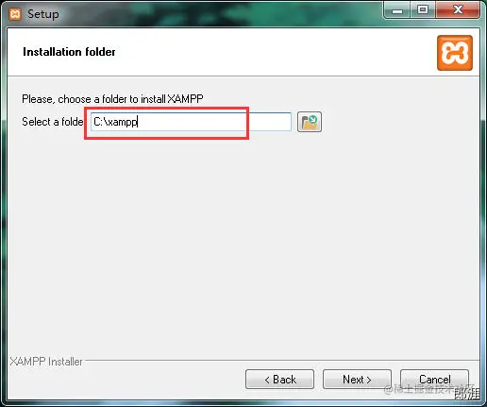The image size is (487, 407).
Task: Click the Installation folder heading
Action: (x=69, y=52)
